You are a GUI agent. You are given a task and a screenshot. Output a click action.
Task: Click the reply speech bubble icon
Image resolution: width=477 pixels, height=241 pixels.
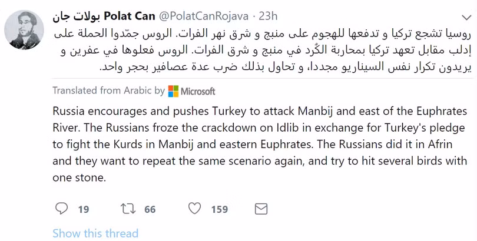pyautogui.click(x=61, y=209)
